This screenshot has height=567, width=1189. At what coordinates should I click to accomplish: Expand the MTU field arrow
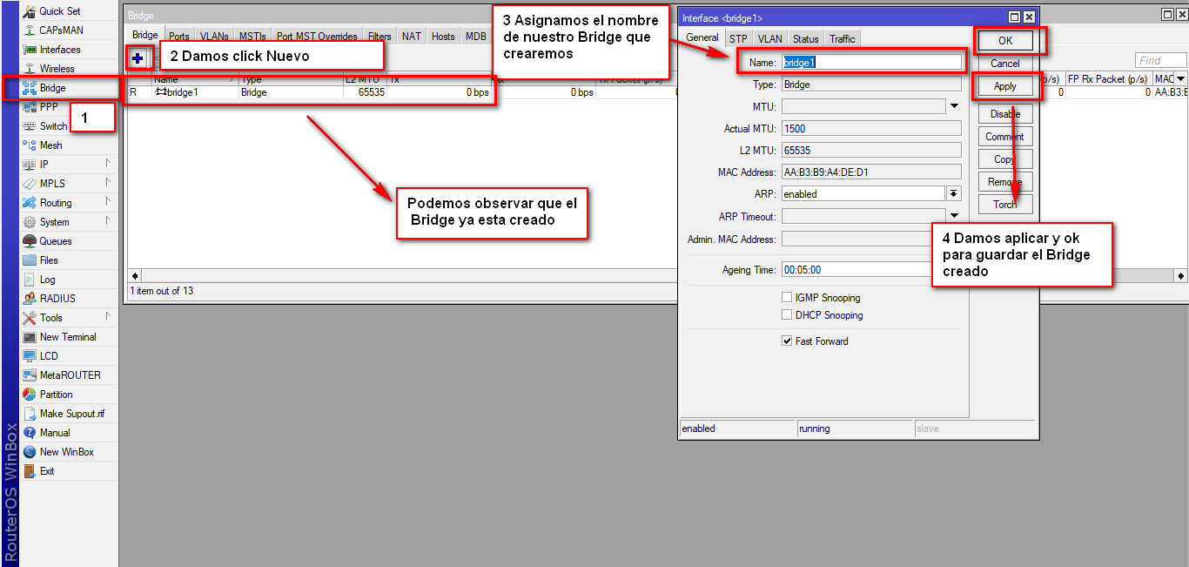(954, 106)
